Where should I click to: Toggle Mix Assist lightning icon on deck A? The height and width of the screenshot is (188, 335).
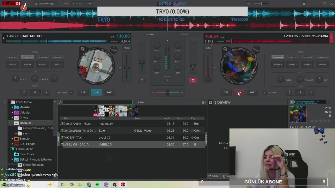(x=71, y=92)
